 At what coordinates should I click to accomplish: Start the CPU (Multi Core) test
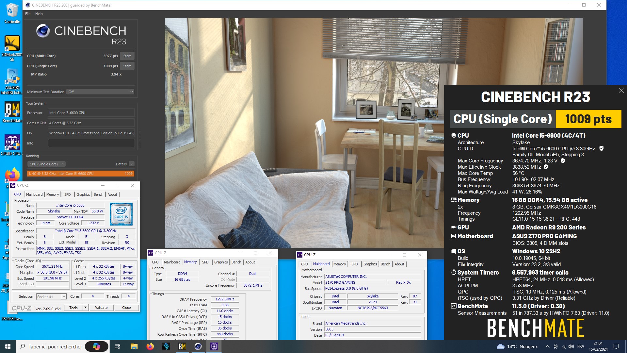[127, 56]
